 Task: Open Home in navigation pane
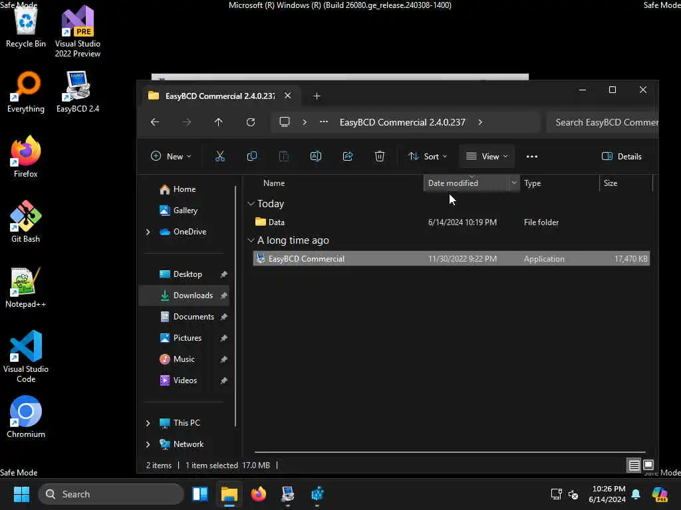pos(184,189)
